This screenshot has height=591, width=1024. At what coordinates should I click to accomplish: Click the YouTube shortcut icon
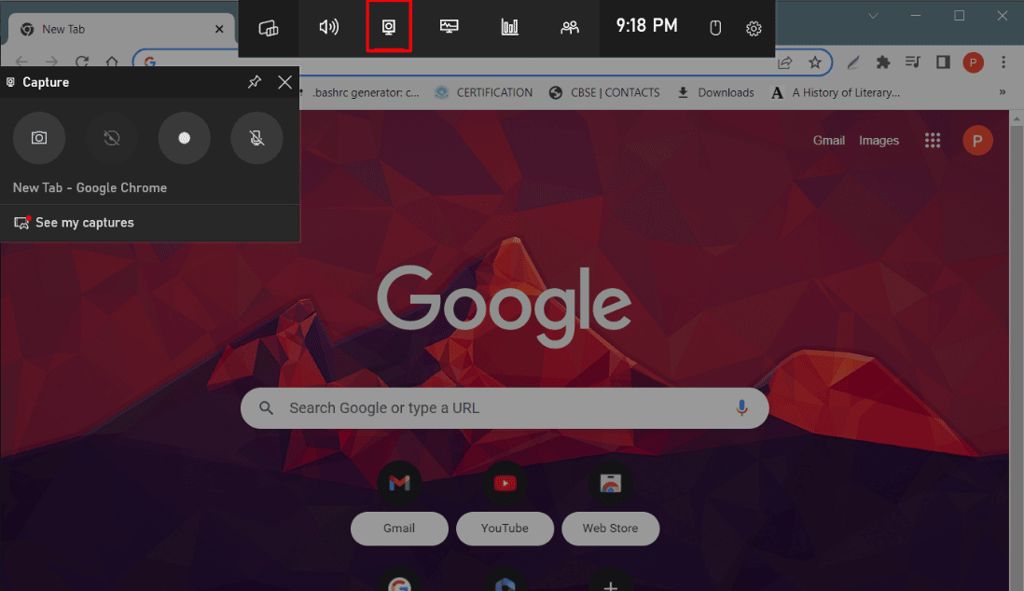pyautogui.click(x=505, y=483)
